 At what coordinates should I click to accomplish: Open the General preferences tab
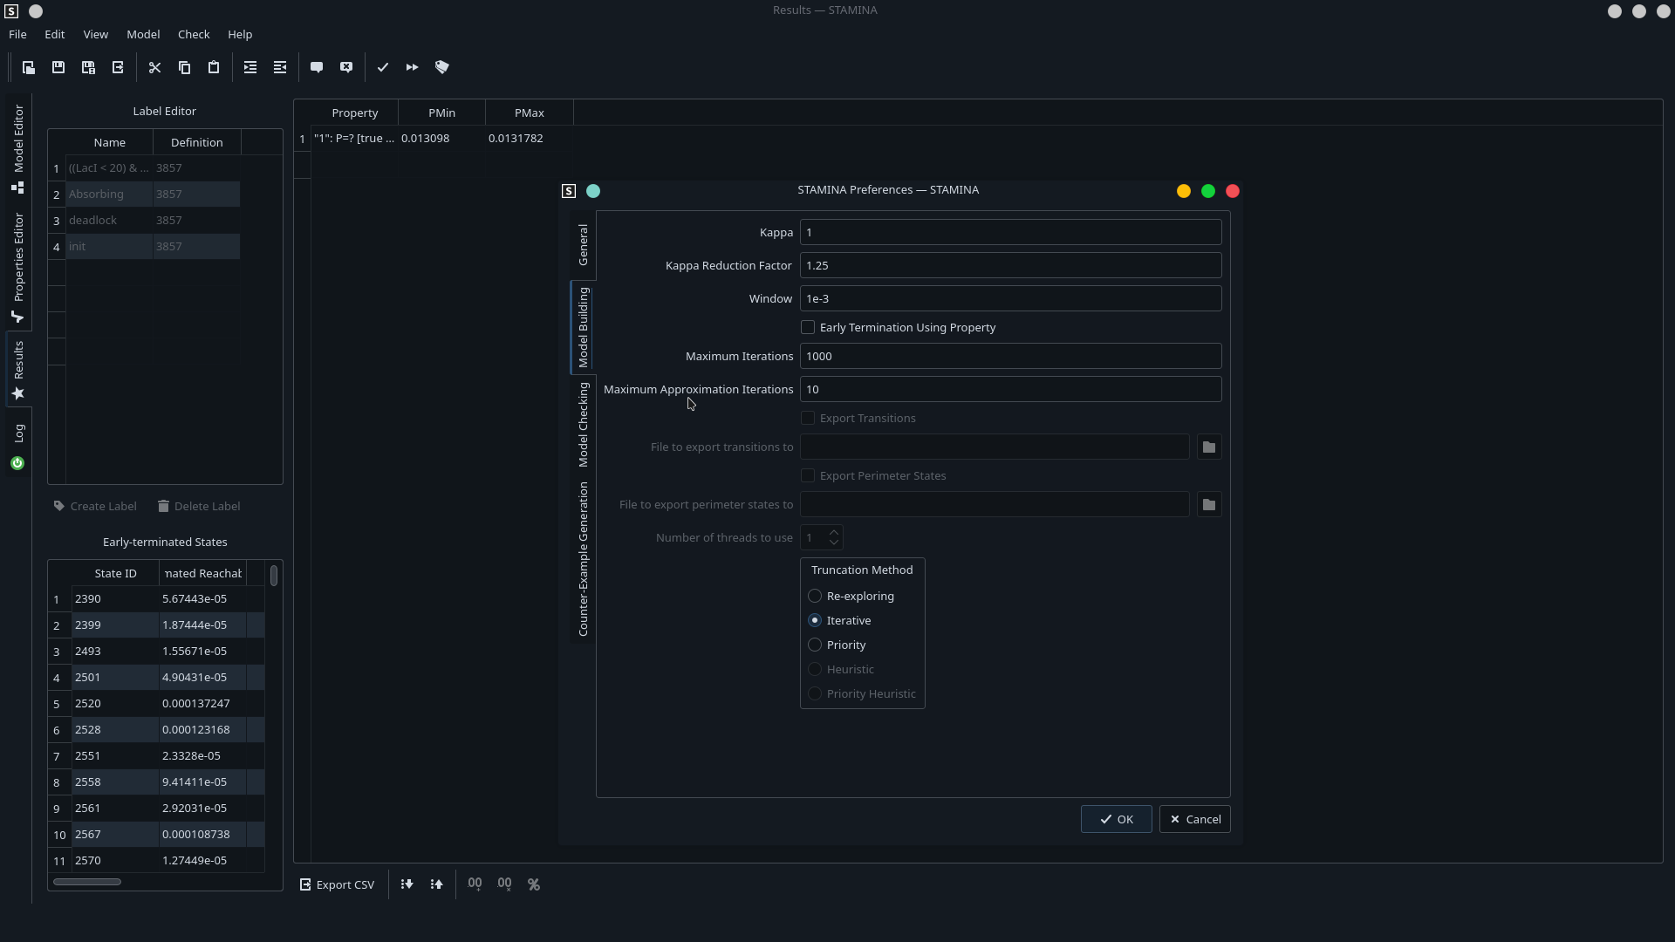pos(584,245)
